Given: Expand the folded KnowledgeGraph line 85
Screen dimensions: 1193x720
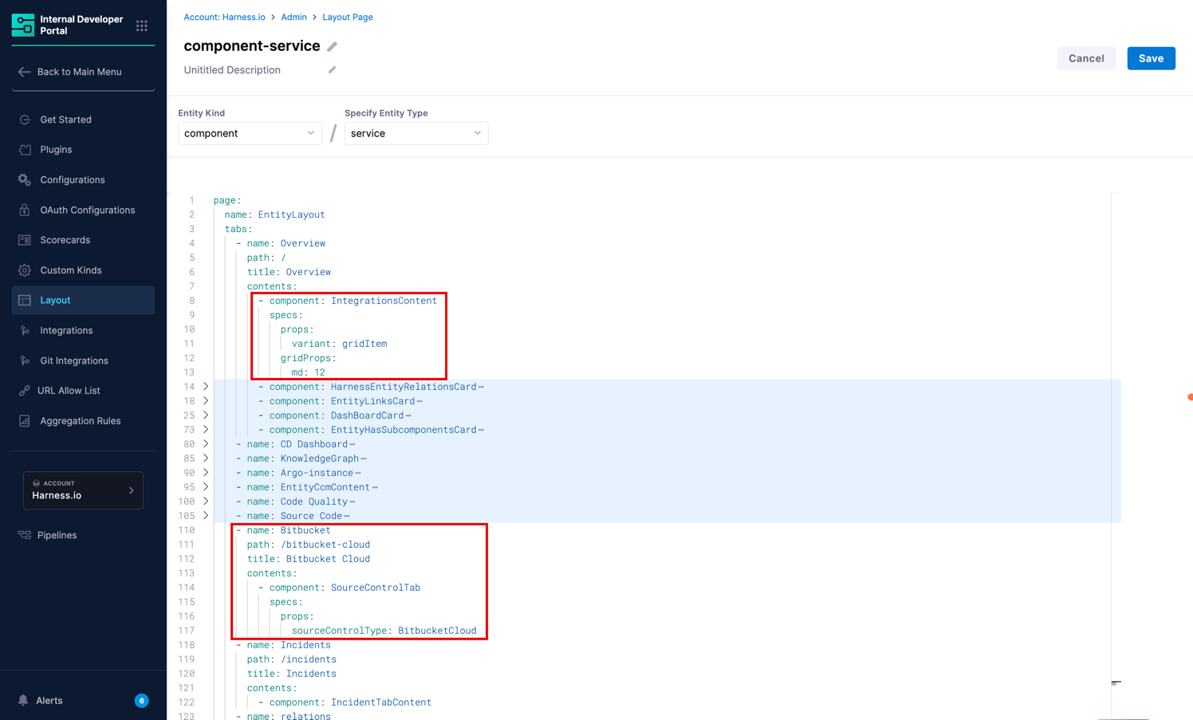Looking at the screenshot, I should pos(206,458).
